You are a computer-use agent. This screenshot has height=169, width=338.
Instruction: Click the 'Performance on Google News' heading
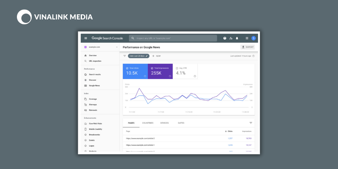click(142, 47)
